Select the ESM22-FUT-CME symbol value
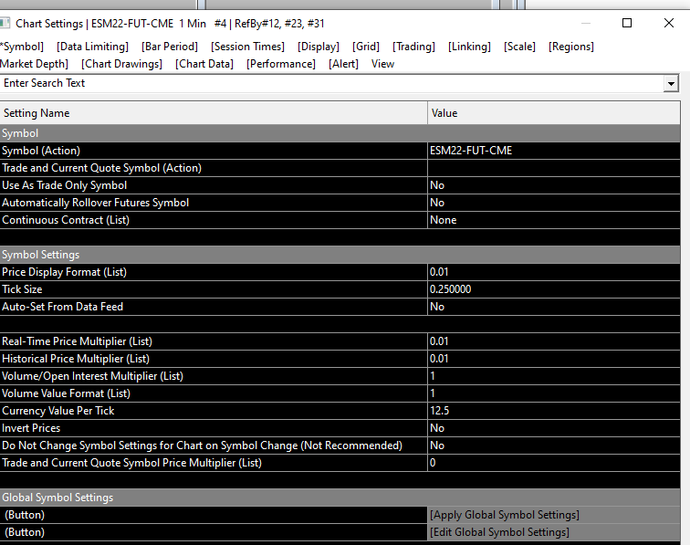Viewport: 690px width, 545px height. click(554, 151)
